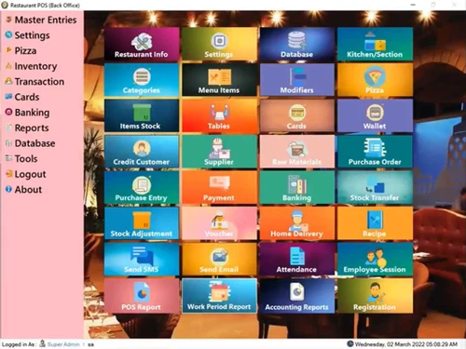
Task: Open the Registration tile
Action: 375,296
